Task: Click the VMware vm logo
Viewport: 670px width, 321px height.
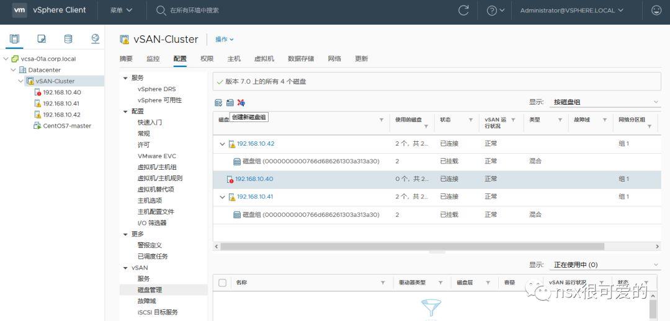Action: [19, 11]
